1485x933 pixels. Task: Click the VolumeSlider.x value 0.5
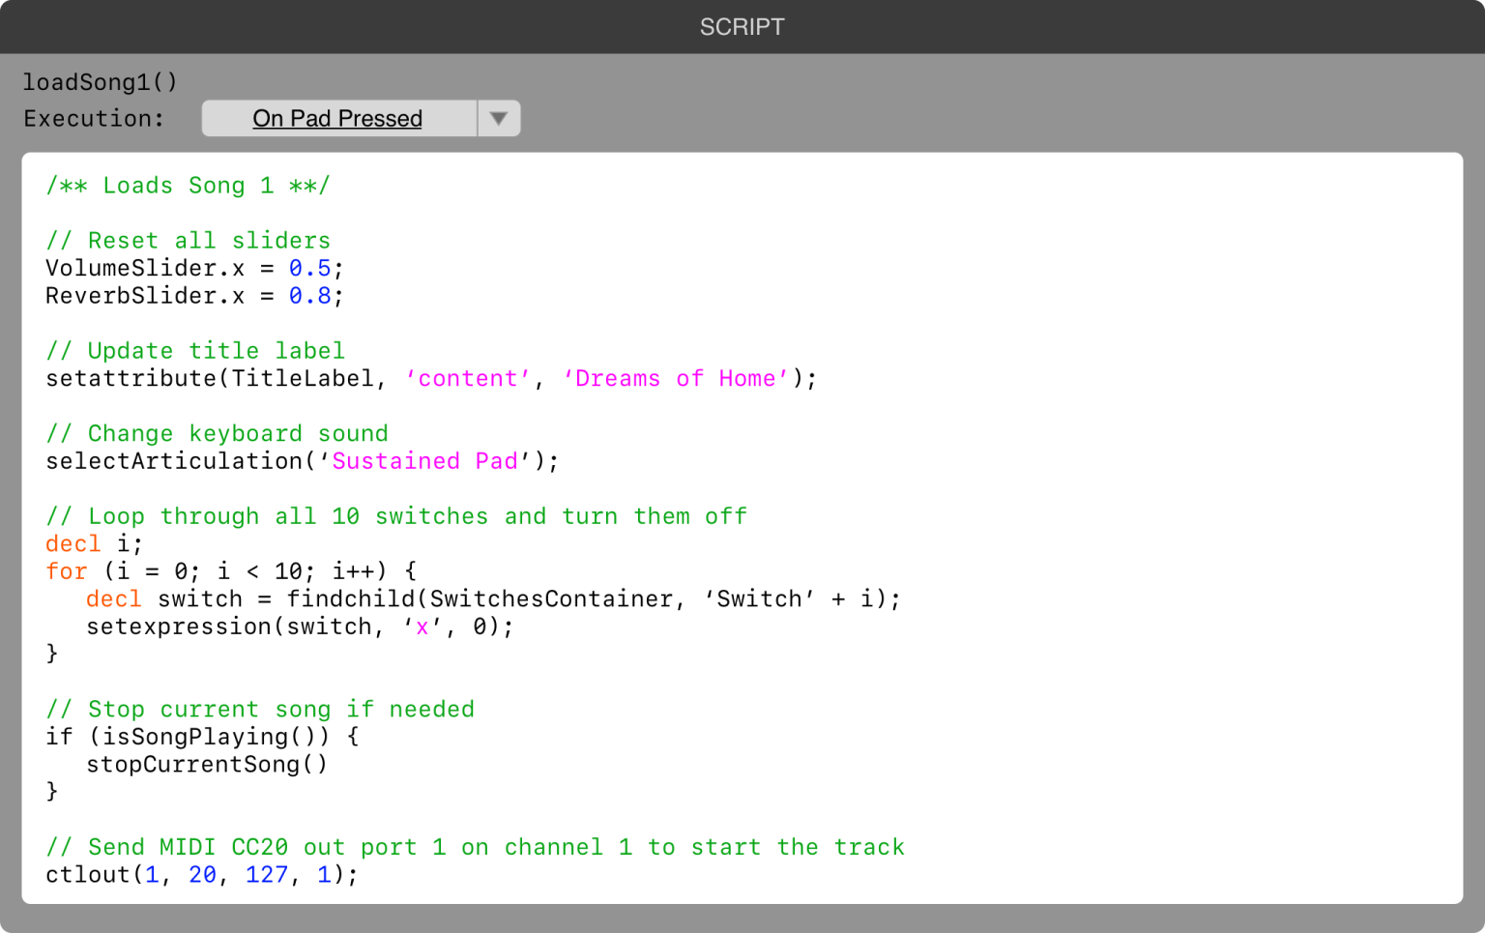pos(309,269)
